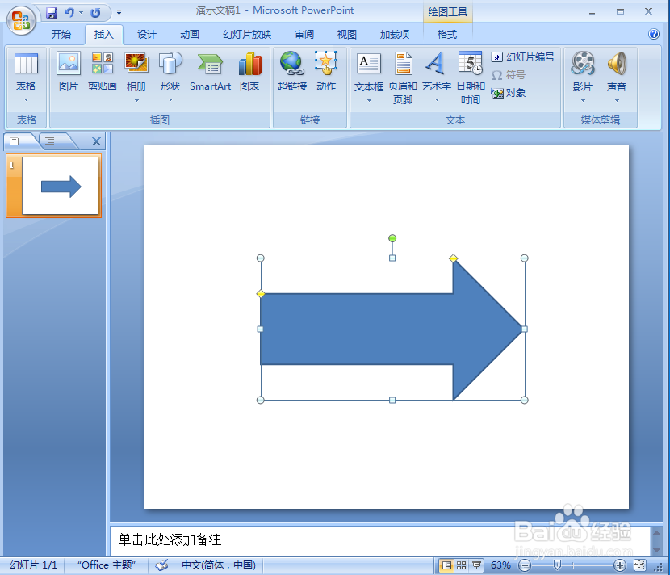Click the "Office 主题" theme indicator

click(x=107, y=565)
